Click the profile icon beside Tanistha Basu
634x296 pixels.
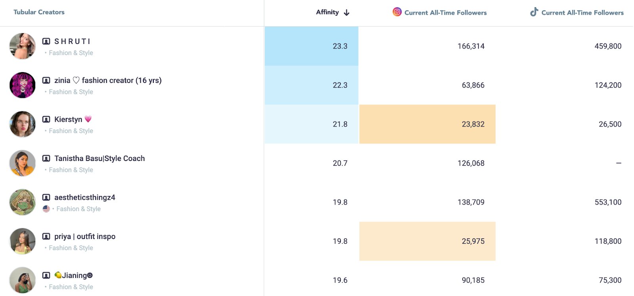(x=46, y=159)
